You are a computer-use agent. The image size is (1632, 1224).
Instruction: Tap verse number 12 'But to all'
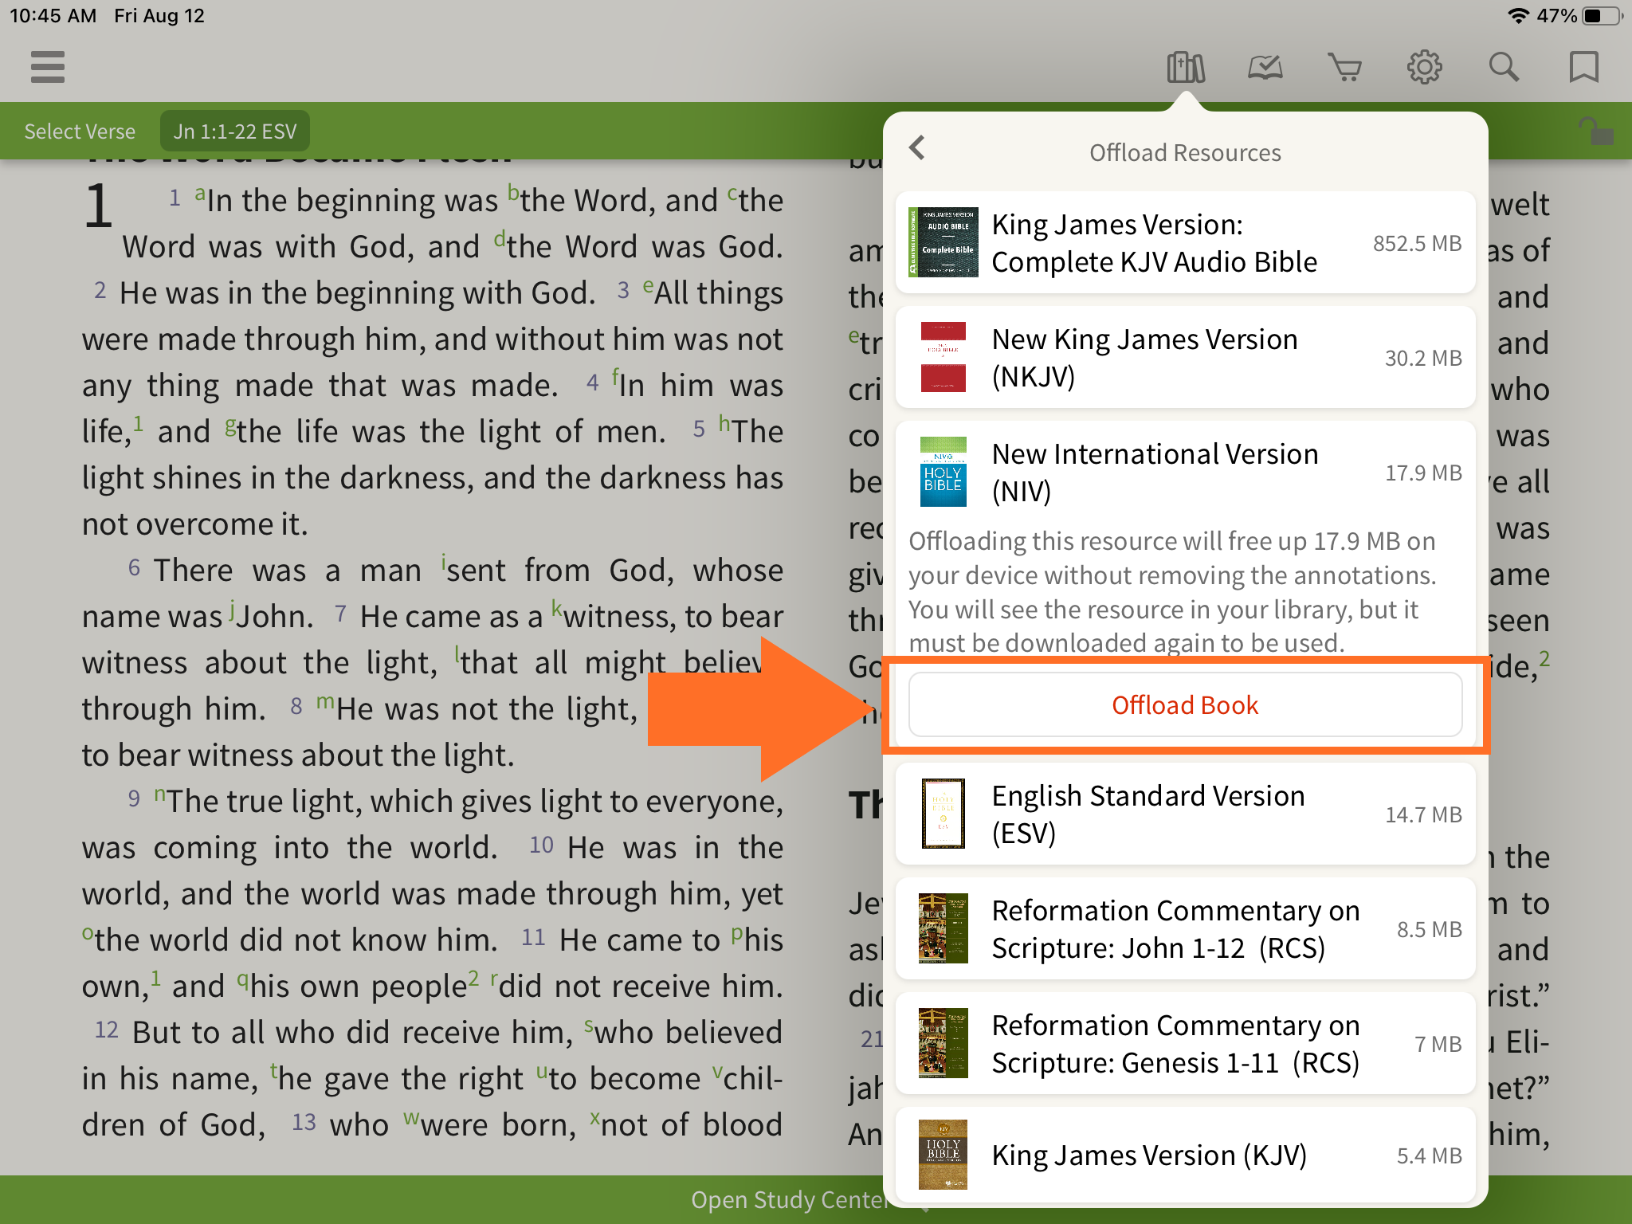[x=106, y=1030]
